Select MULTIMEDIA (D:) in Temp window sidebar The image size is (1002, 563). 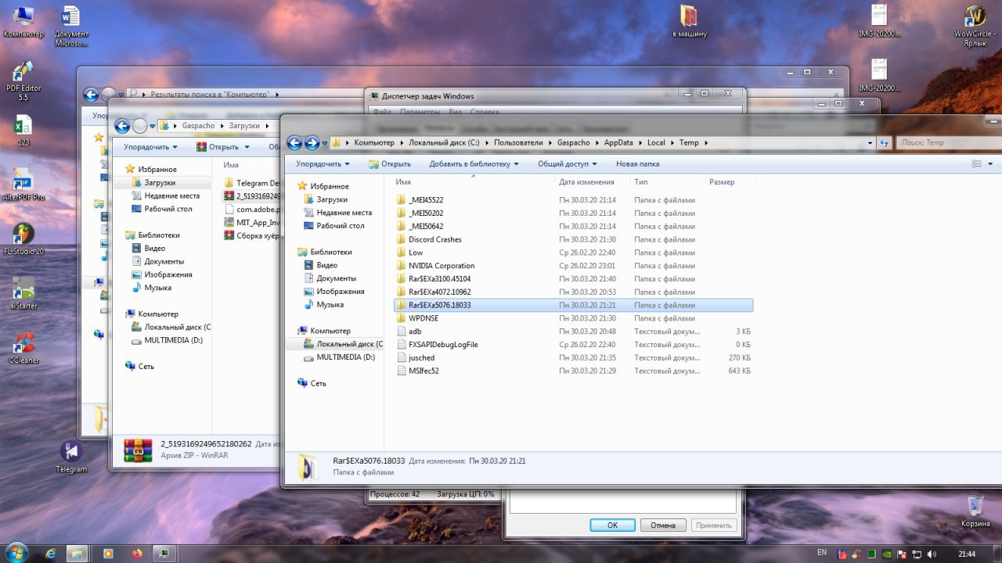click(345, 357)
